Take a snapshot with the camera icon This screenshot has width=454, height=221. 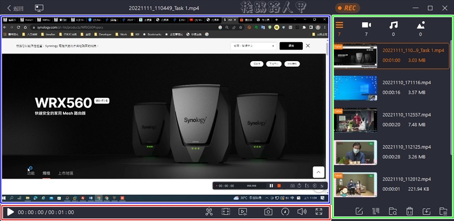point(268,212)
